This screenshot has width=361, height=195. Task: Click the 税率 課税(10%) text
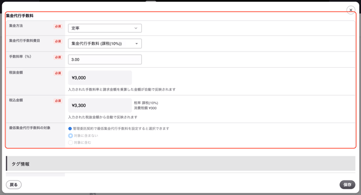coord(146,103)
